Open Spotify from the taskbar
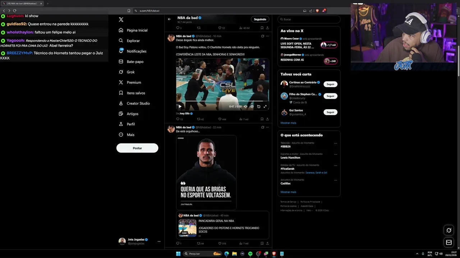 pos(250,254)
